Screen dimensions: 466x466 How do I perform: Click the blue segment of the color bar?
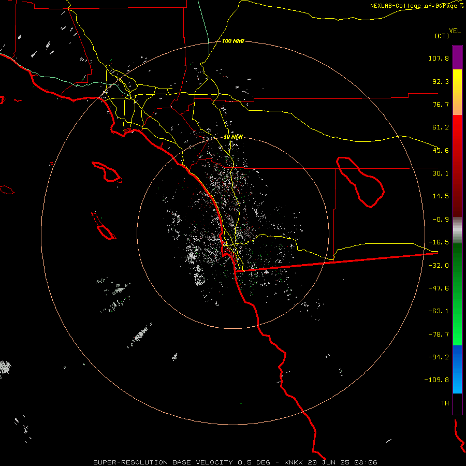[x=457, y=369]
